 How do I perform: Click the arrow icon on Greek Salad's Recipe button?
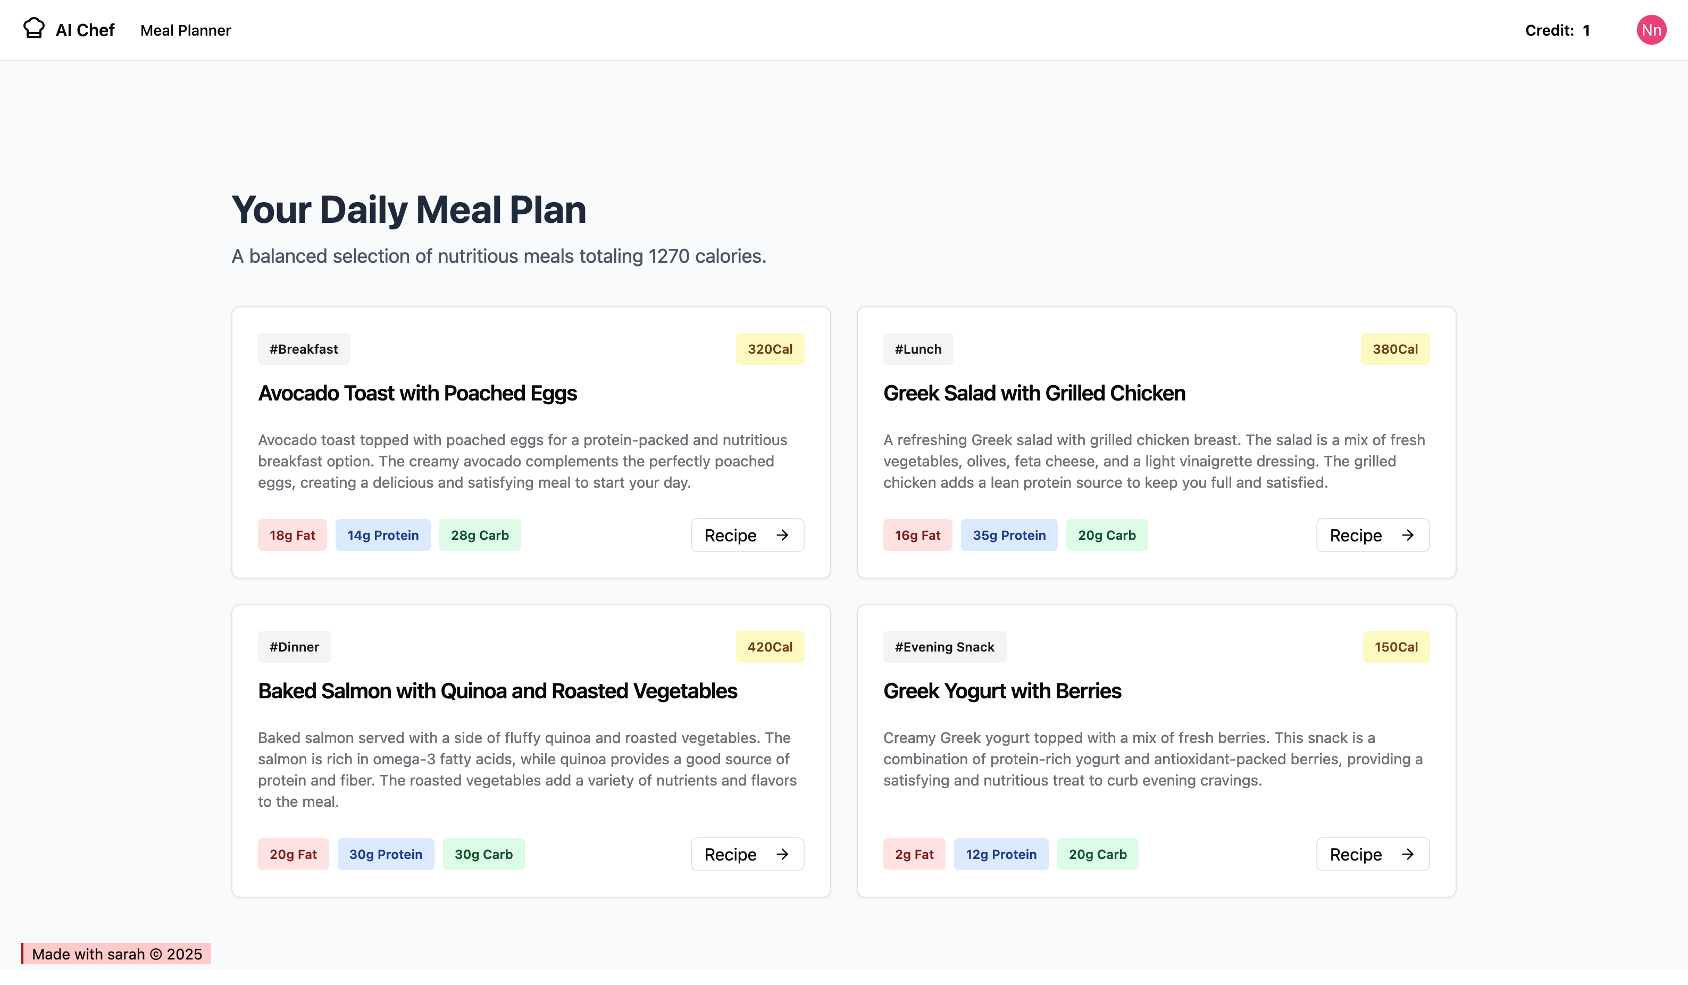1408,535
